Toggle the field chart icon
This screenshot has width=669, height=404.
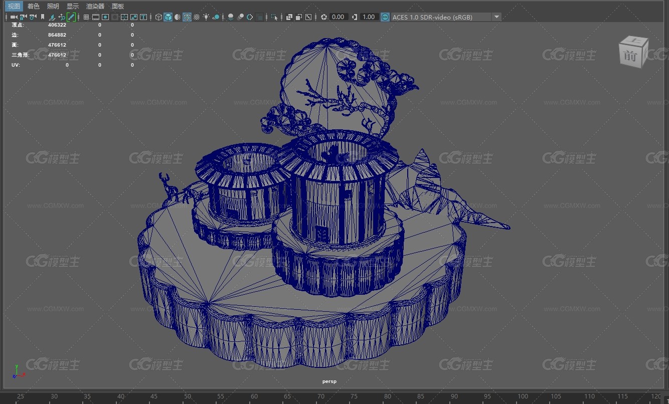click(x=124, y=17)
